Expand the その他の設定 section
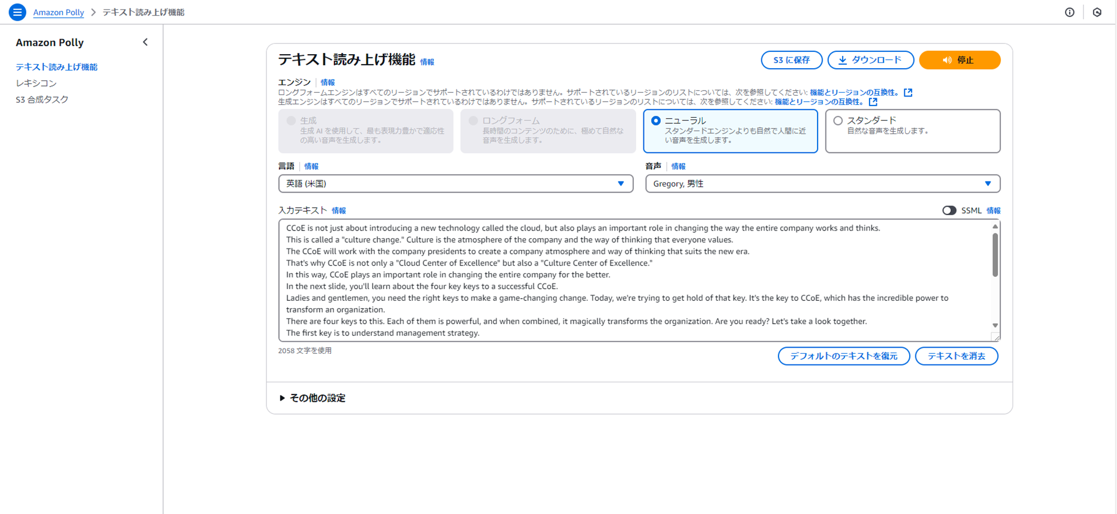The width and height of the screenshot is (1117, 514). (x=312, y=398)
